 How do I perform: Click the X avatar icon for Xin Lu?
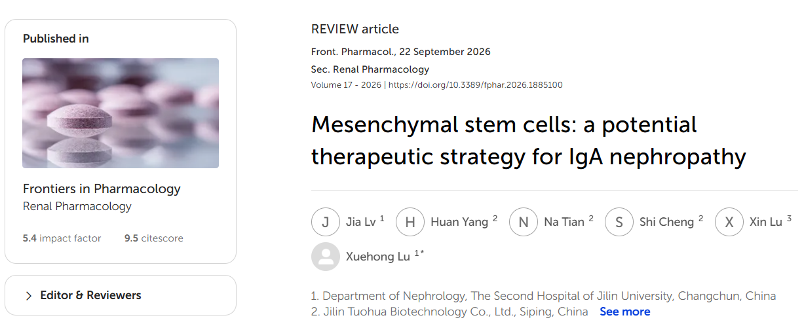tap(729, 222)
